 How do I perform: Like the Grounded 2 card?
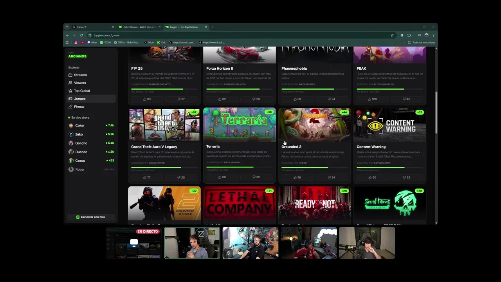click(297, 177)
